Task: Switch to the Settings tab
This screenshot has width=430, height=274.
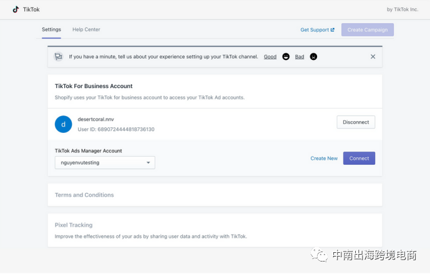Action: [51, 29]
